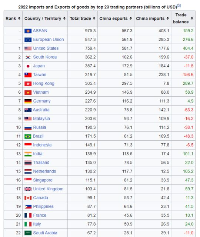Open the India article link

click(38, 154)
